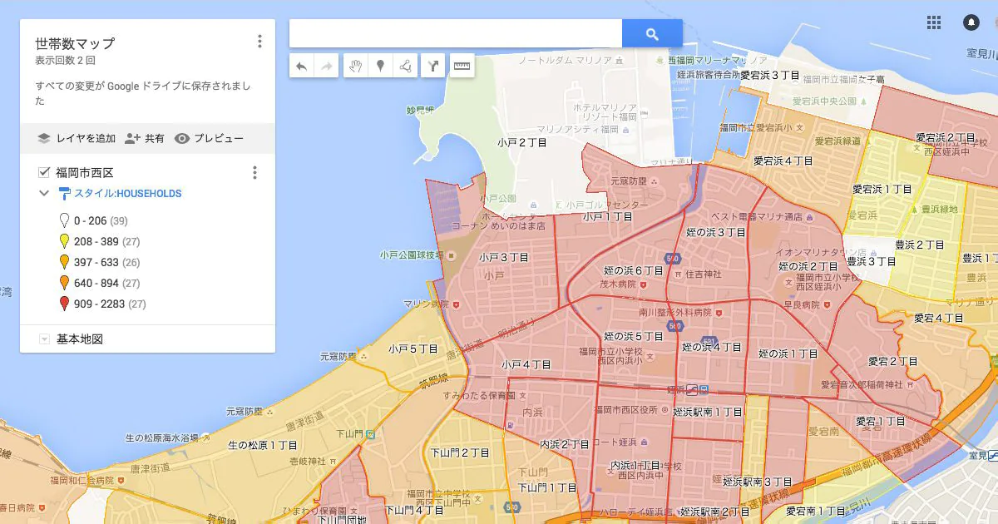
Task: Open スタイル:HOUSEHOLDS style settings link
Action: [126, 193]
